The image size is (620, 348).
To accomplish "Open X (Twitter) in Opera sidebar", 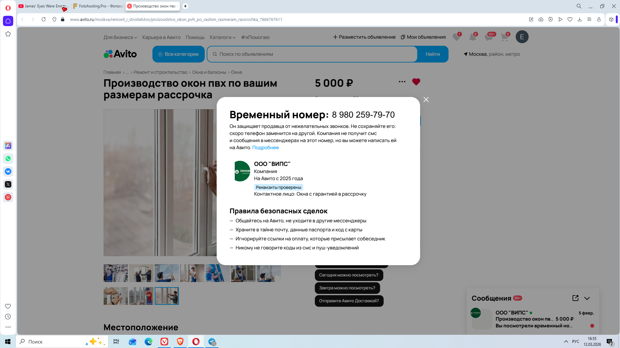I will click(8, 184).
